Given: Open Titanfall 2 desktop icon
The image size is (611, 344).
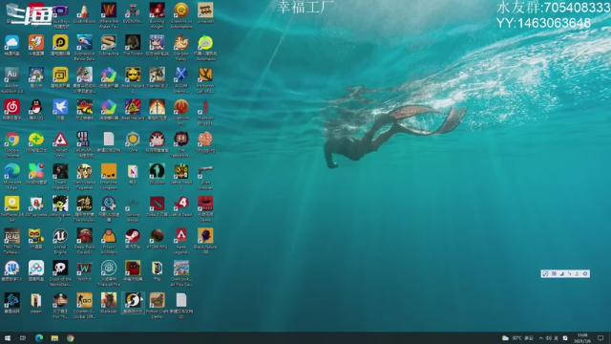Looking at the screenshot, I should pyautogui.click(x=157, y=77).
